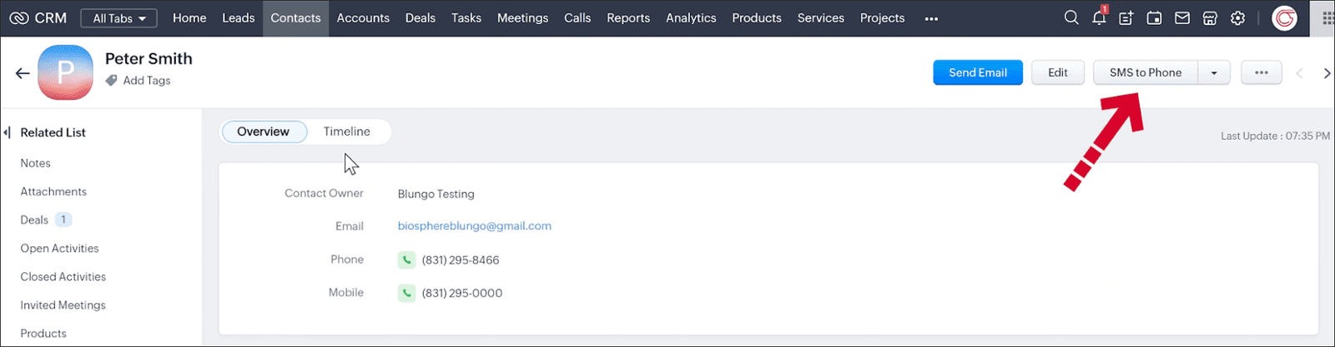Switch to the Timeline tab
Viewport: 1335px width, 347px height.
click(x=347, y=131)
